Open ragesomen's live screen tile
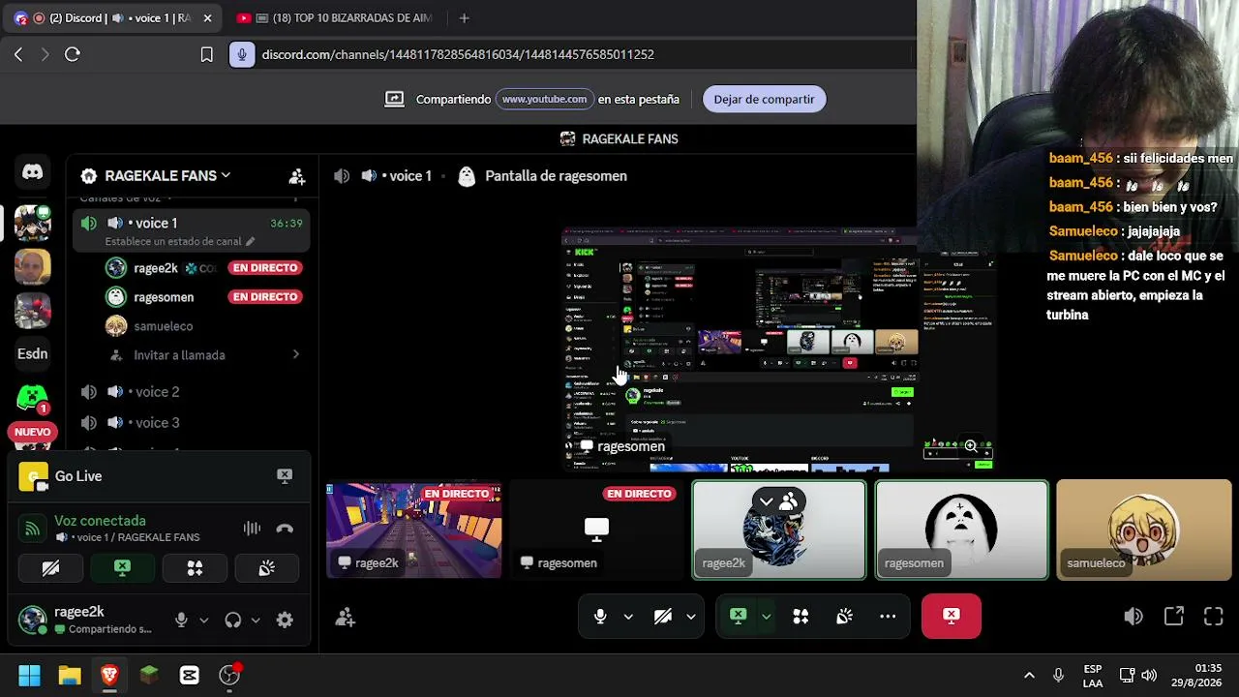The image size is (1239, 697). coord(596,530)
